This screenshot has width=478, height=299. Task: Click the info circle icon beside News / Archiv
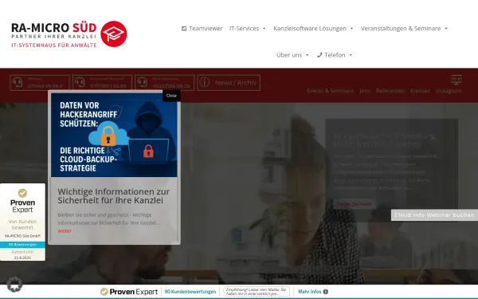(x=205, y=82)
